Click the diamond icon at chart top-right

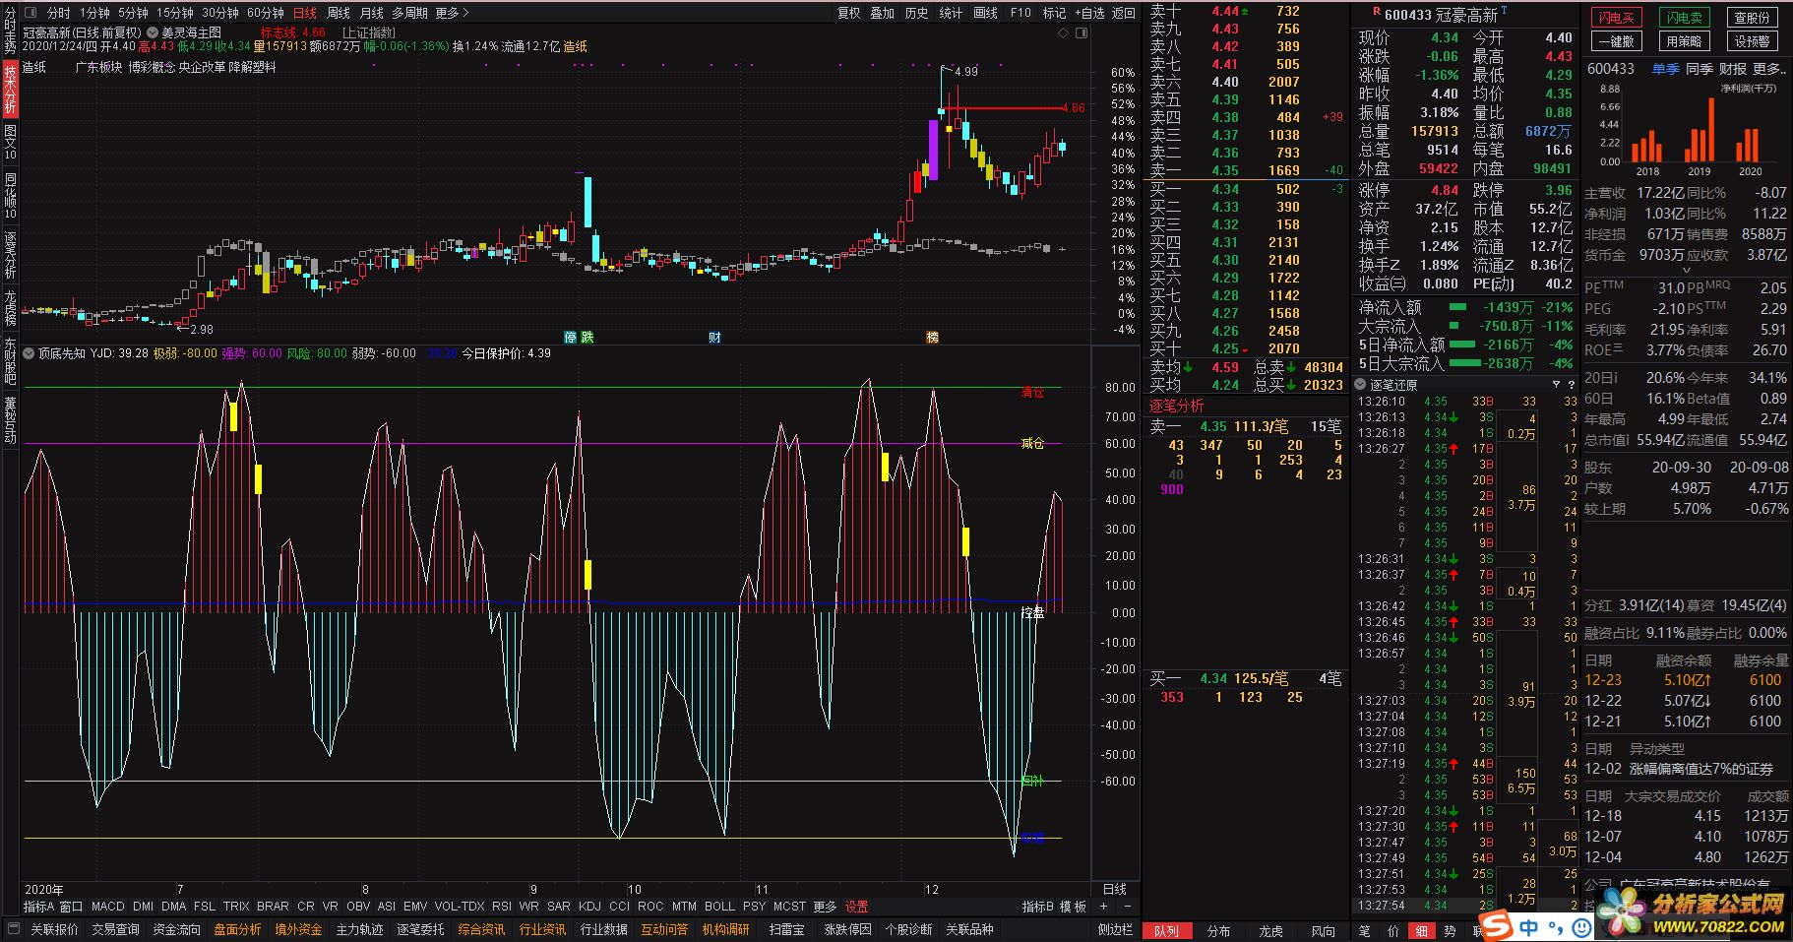coord(1064,32)
